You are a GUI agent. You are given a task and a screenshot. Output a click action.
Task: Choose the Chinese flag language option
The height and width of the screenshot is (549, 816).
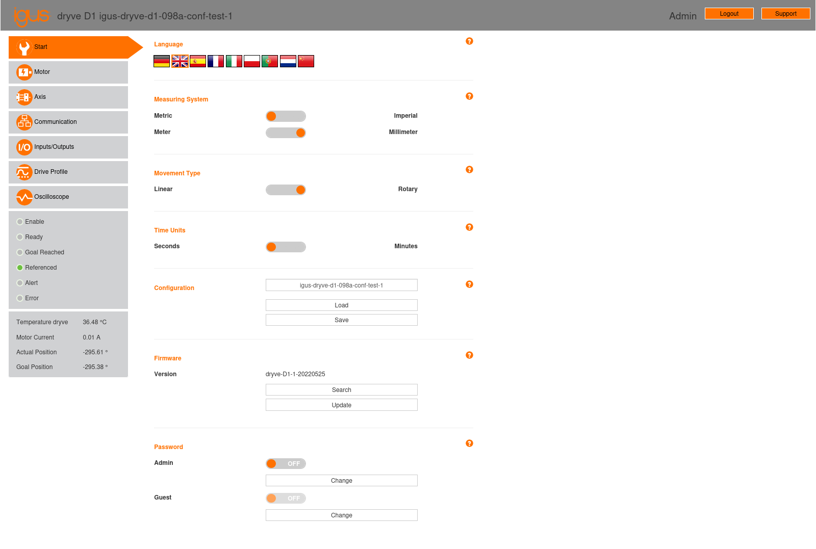(x=306, y=61)
